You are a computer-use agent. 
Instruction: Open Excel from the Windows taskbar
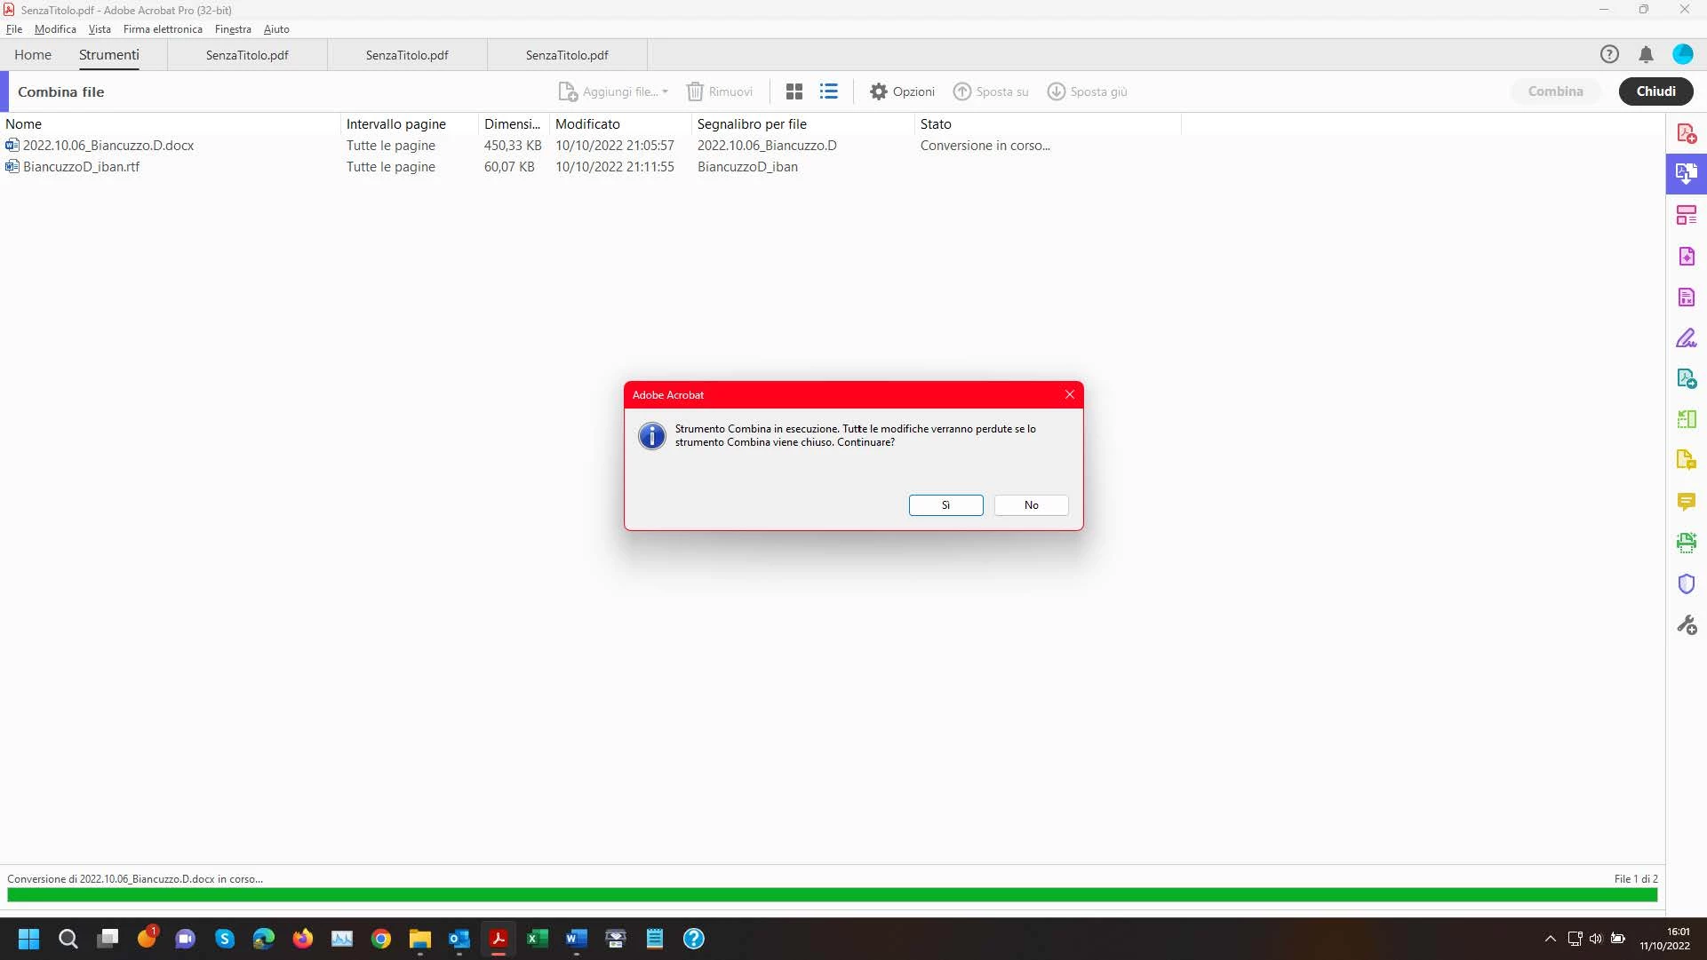coord(538,939)
